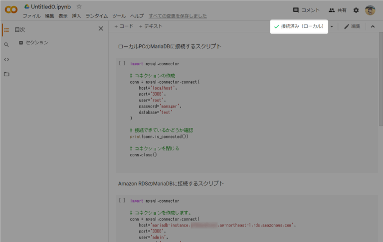Open the ランタイム menu
Screen dimensions: 383x242
pos(96,16)
